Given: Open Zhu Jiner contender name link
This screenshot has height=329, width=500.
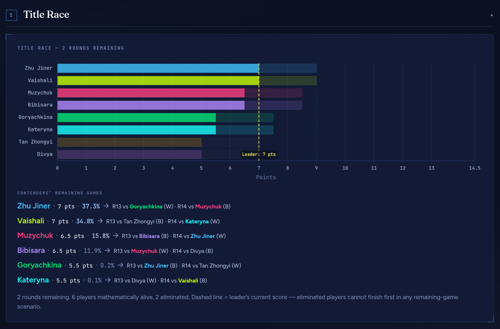Looking at the screenshot, I should [x=34, y=206].
